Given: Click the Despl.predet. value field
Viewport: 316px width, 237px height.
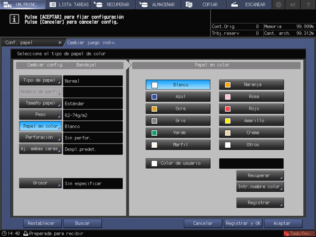Looking at the screenshot, I should pyautogui.click(x=93, y=149).
